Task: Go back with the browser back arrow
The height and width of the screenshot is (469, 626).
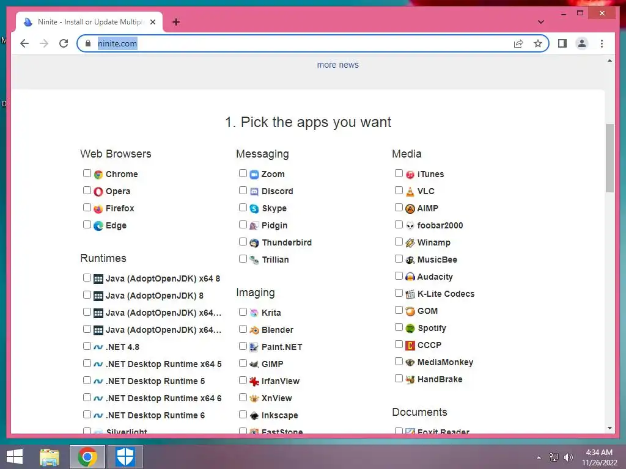Action: 24,43
